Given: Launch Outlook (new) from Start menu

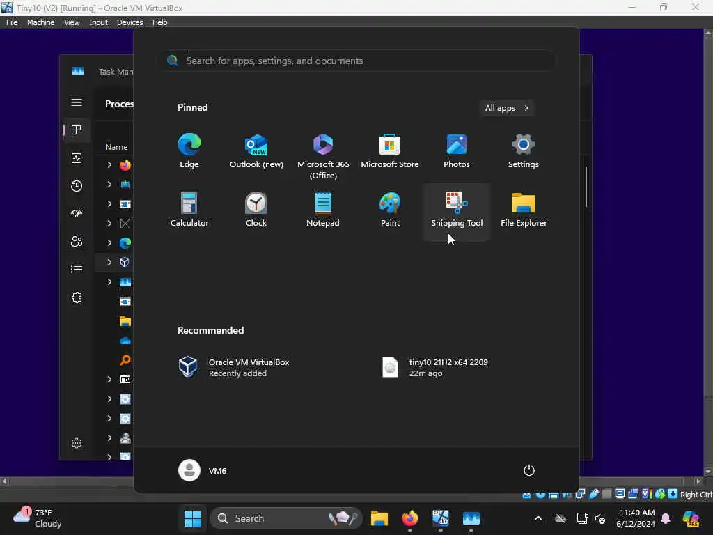Looking at the screenshot, I should 256,151.
